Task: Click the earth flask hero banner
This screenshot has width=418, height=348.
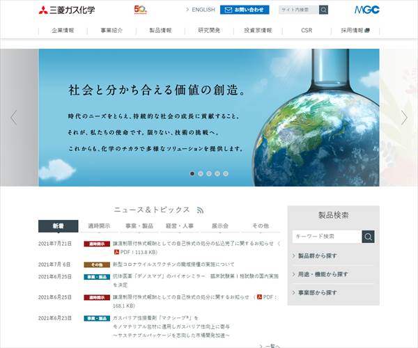Action: (x=209, y=118)
